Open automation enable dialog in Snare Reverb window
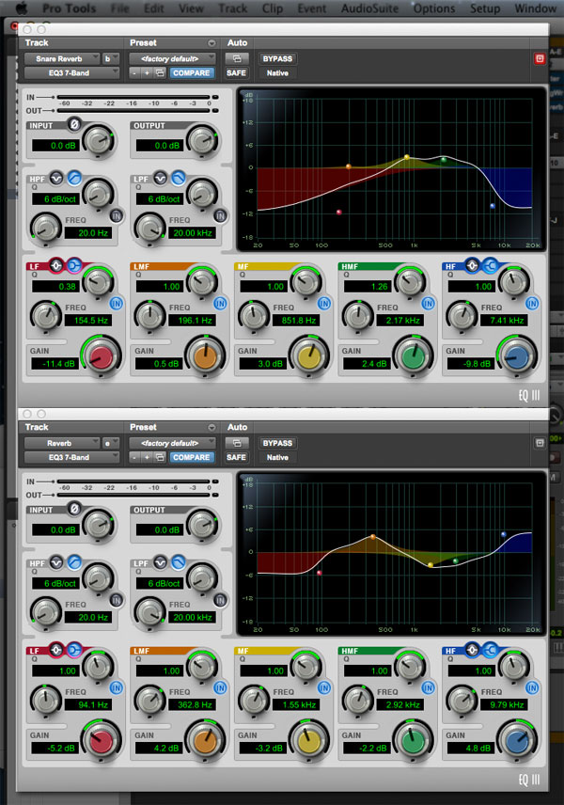Screen dimensions: 564x805 coord(237,58)
